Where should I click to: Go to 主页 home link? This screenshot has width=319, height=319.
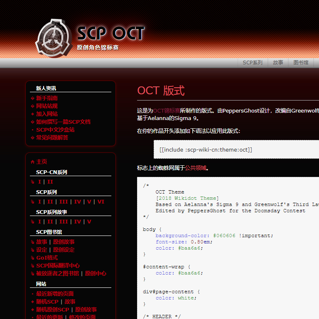(x=42, y=162)
